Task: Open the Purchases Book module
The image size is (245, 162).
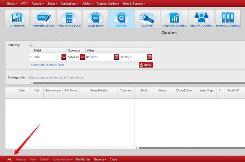Action: 69,19
